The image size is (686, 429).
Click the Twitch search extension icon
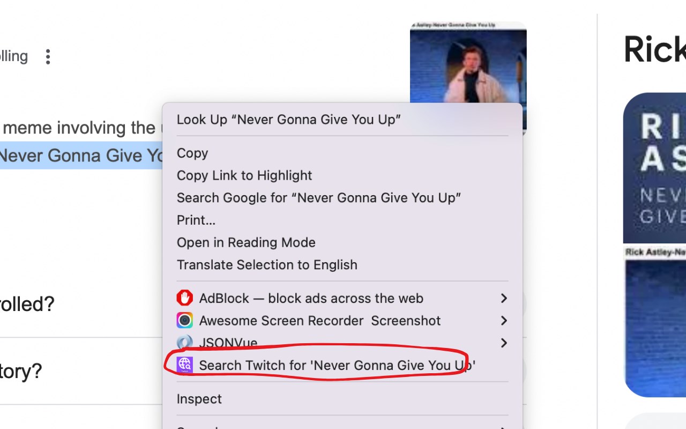184,365
